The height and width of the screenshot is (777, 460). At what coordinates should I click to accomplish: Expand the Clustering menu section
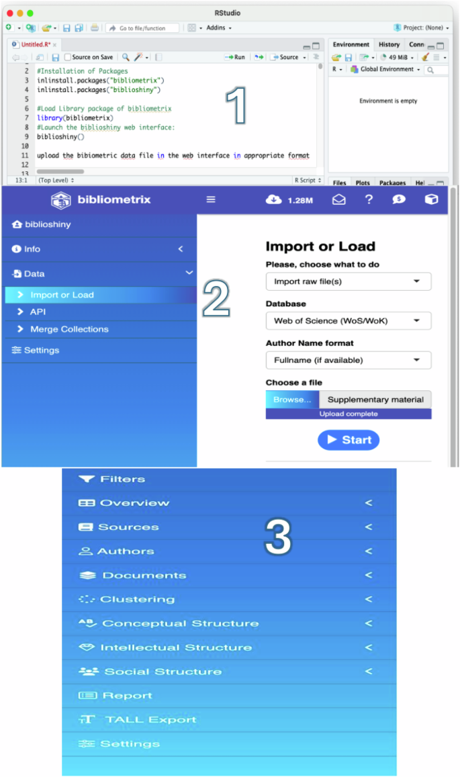(x=229, y=599)
